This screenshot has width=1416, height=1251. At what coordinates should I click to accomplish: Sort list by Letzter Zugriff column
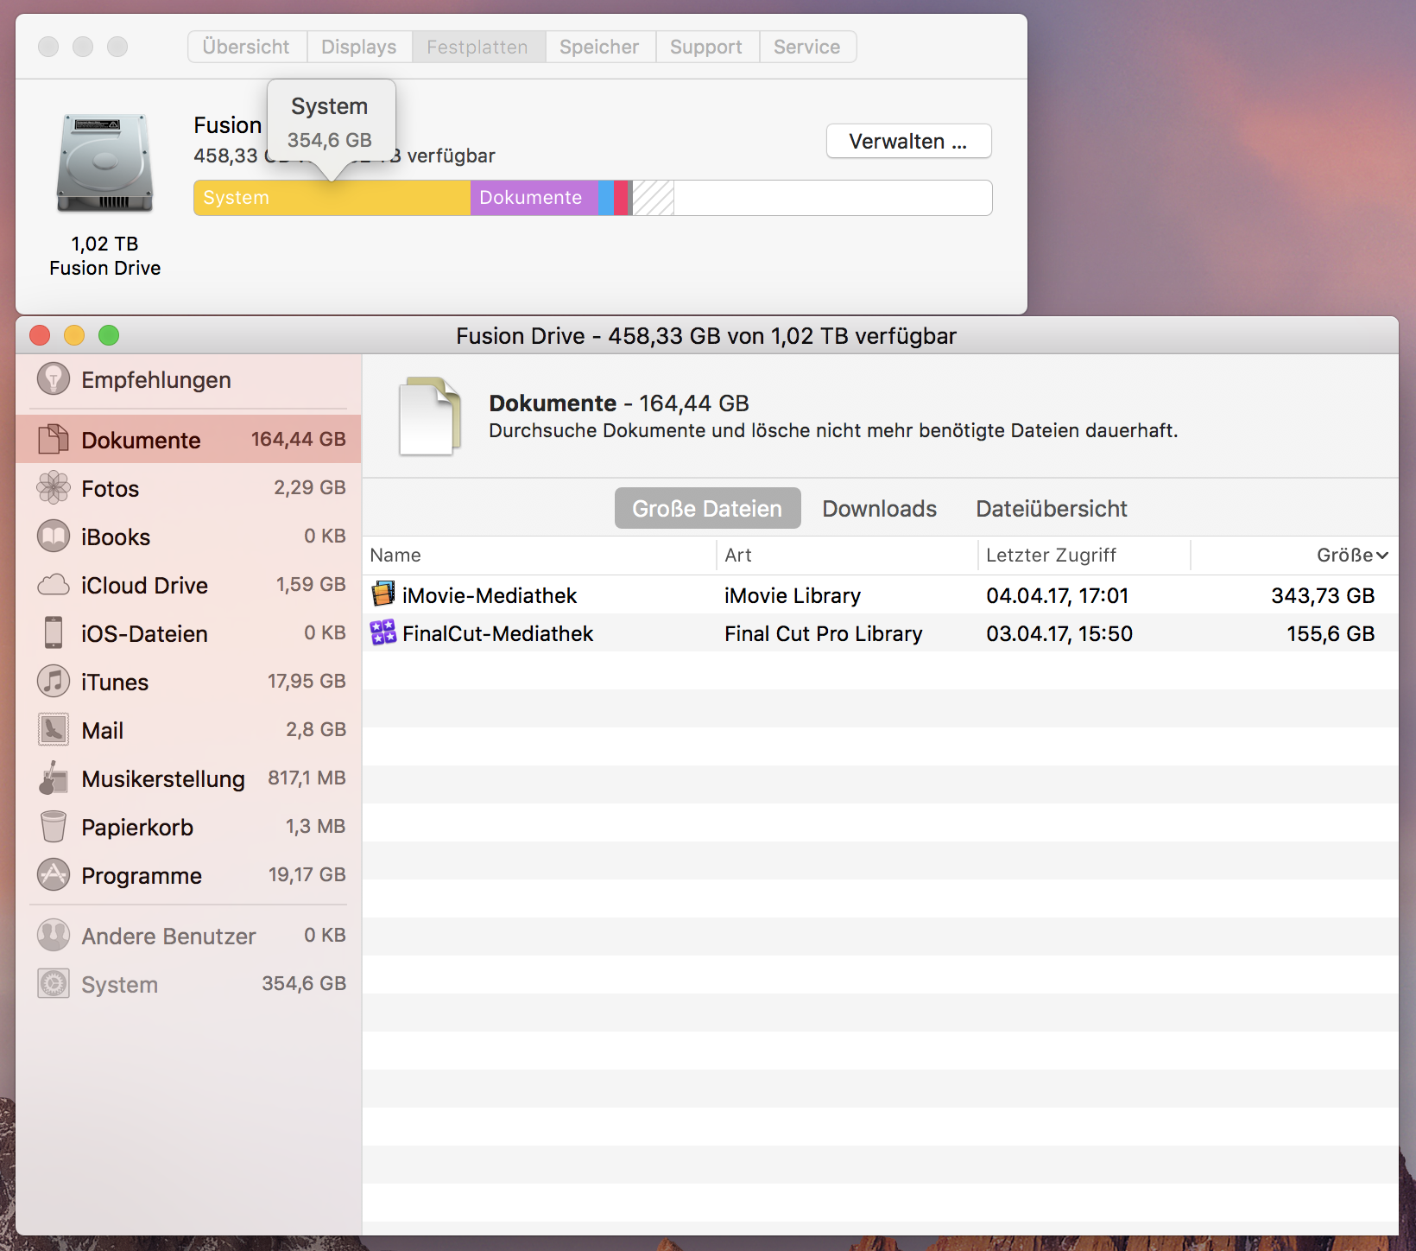(1051, 556)
